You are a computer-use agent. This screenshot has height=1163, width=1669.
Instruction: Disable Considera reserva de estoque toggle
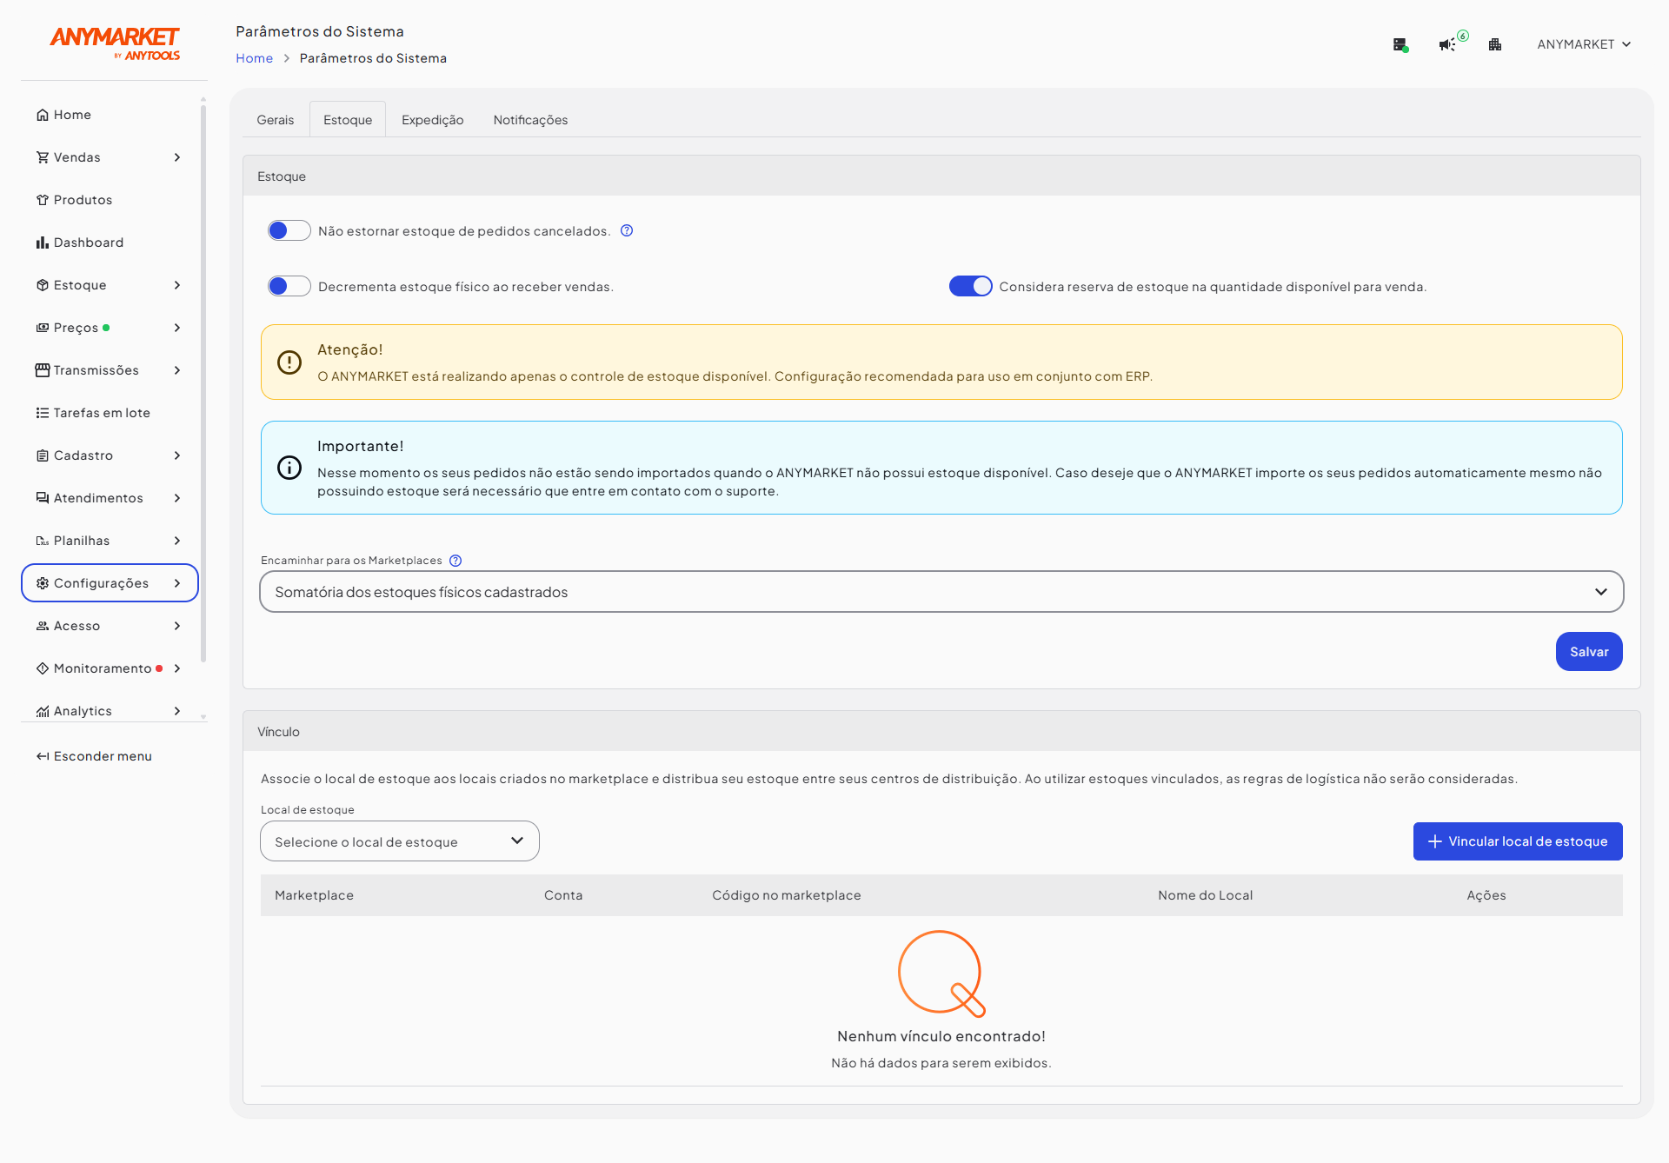970,286
